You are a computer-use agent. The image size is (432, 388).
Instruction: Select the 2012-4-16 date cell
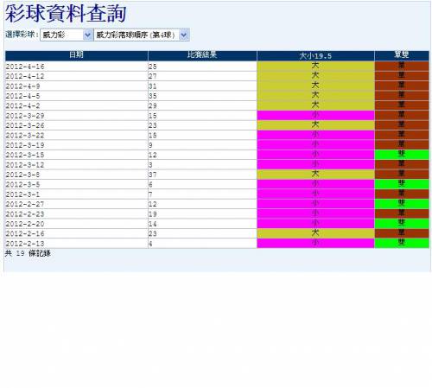point(76,67)
